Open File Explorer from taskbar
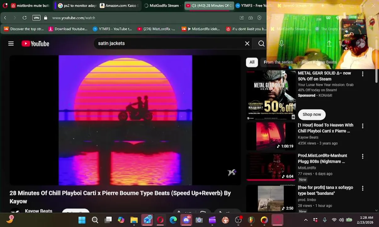Screen dimensions: 379x227 [x=134, y=220]
